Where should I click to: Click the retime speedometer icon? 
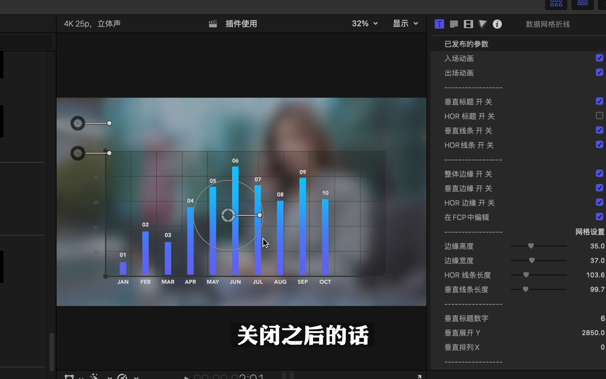point(122,377)
